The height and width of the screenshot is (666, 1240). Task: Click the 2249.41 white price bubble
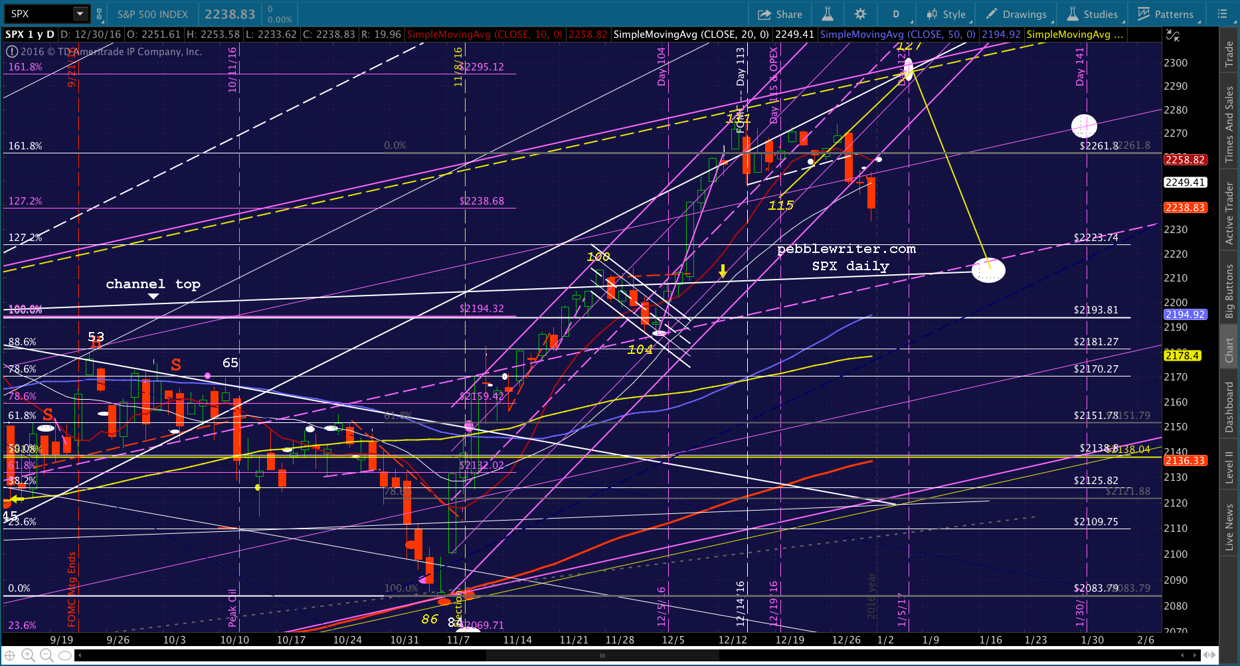click(x=1186, y=183)
